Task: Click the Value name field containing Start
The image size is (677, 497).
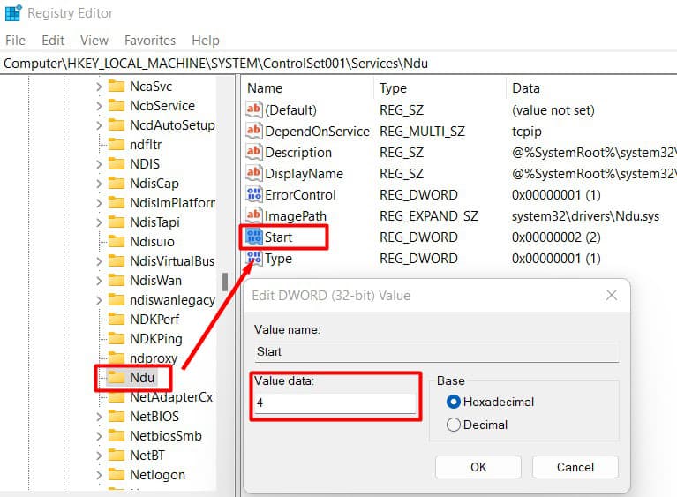Action: point(436,352)
